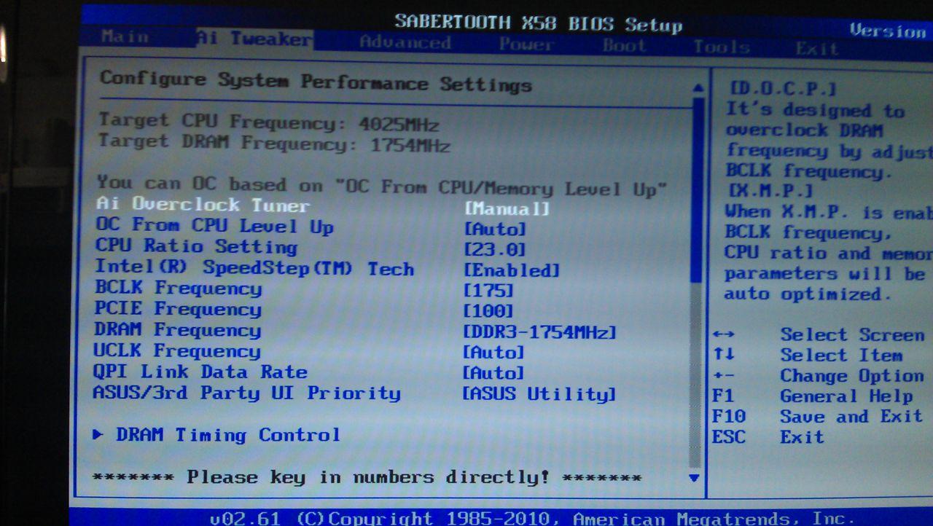Screen dimensions: 933x526
Task: Open the Power tab
Action: [x=526, y=44]
